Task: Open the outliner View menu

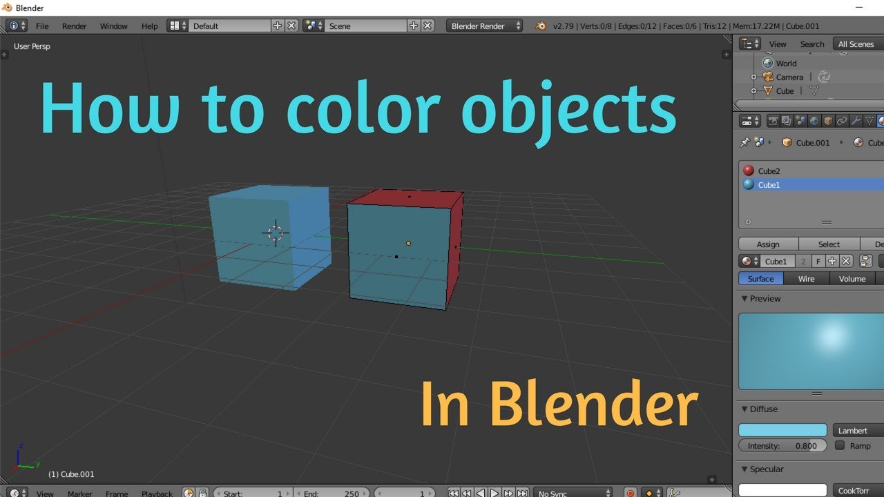Action: tap(778, 43)
